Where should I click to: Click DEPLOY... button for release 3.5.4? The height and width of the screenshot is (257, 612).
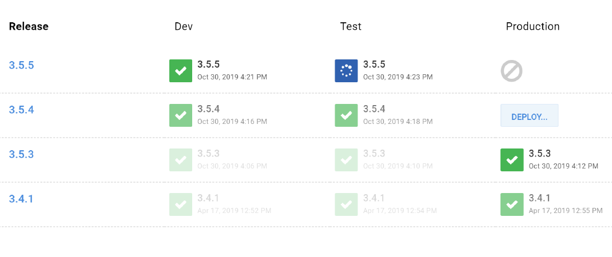click(x=529, y=115)
